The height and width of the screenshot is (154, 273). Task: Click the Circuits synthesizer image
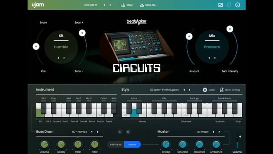tap(136, 46)
